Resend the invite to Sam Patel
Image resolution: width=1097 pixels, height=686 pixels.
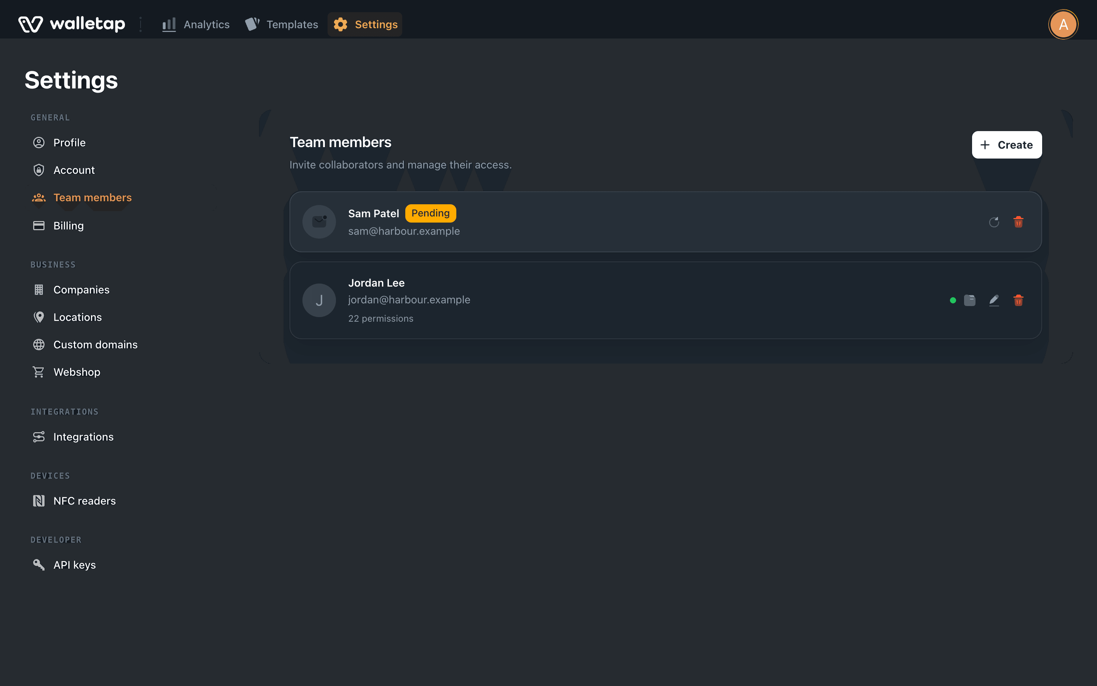pos(994,222)
